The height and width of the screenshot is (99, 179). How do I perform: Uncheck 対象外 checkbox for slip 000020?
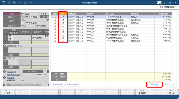click(x=63, y=32)
